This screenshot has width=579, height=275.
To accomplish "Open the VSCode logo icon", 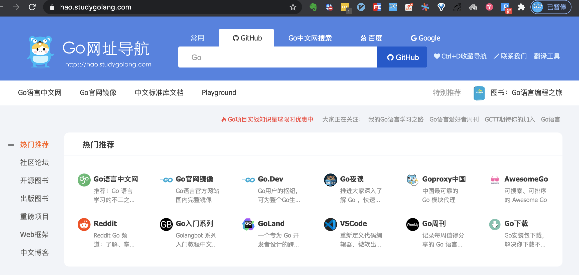I will pos(330,224).
